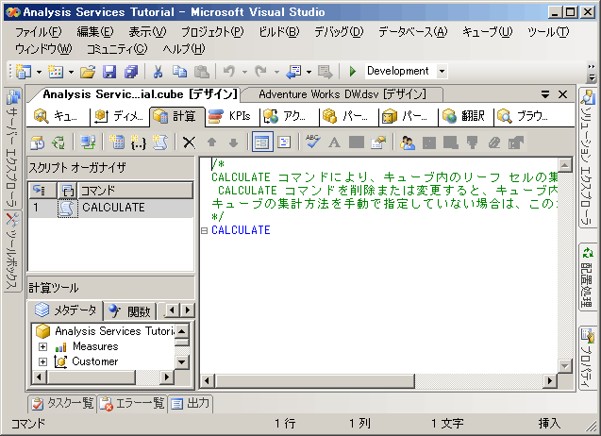
Task: Switch to the 関数 functions tab
Action: [x=130, y=311]
